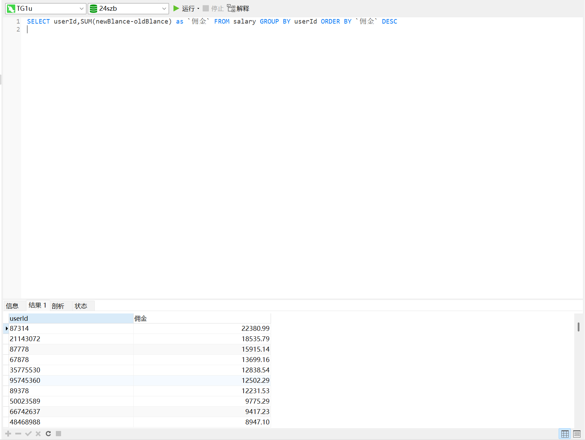Select cell userId 35775530
The image size is (585, 440).
pos(71,370)
